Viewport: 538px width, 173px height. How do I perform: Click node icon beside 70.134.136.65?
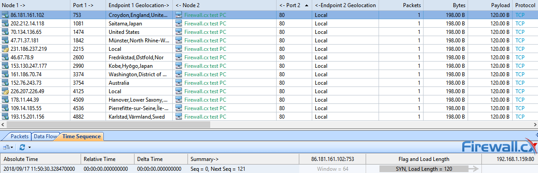(x=5, y=32)
